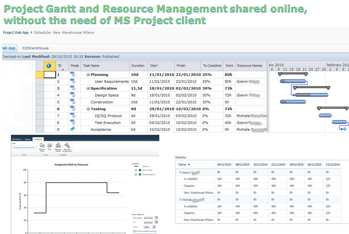Collapse the Testing summary task
The image size is (349, 234).
88,109
